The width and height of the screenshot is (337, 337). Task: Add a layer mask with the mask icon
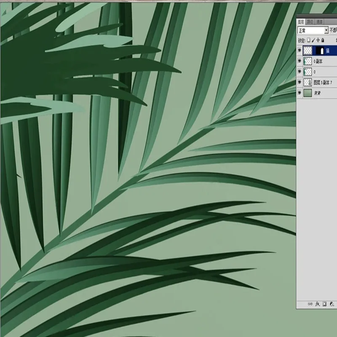[x=324, y=304]
